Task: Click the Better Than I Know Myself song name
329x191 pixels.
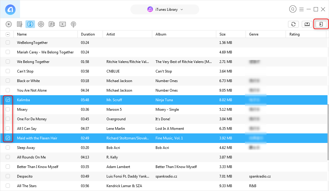Action: 38,167
